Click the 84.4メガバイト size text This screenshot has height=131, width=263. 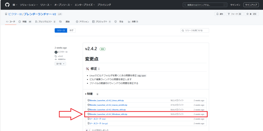click(177, 110)
